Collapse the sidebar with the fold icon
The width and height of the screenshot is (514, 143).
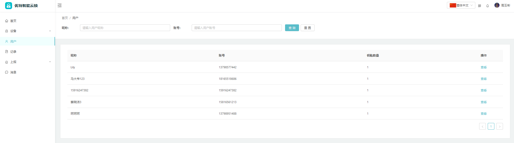60,5
